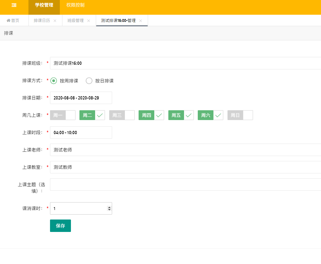
Task: Open the 排课班级 class selector field
Action: [185, 63]
